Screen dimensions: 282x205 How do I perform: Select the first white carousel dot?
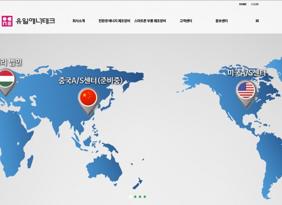click(130, 197)
